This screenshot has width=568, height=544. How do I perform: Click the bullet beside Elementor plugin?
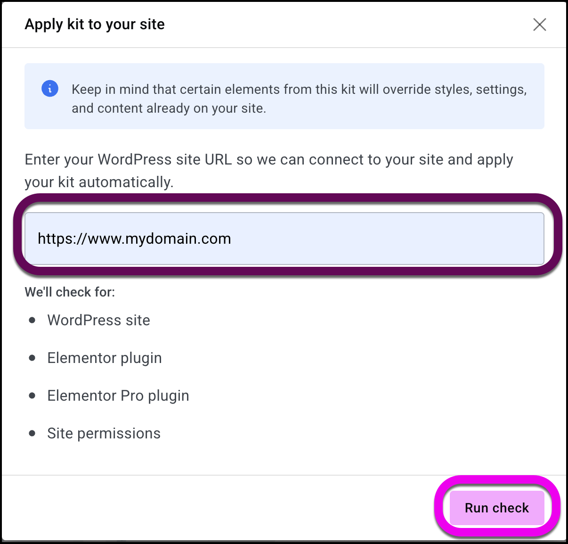[32, 358]
